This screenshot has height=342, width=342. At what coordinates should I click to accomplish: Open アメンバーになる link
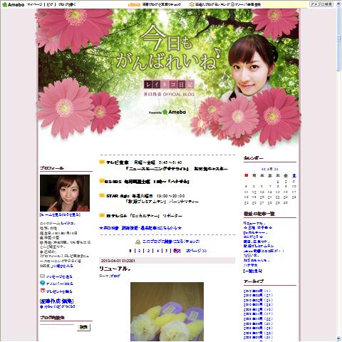point(60,284)
